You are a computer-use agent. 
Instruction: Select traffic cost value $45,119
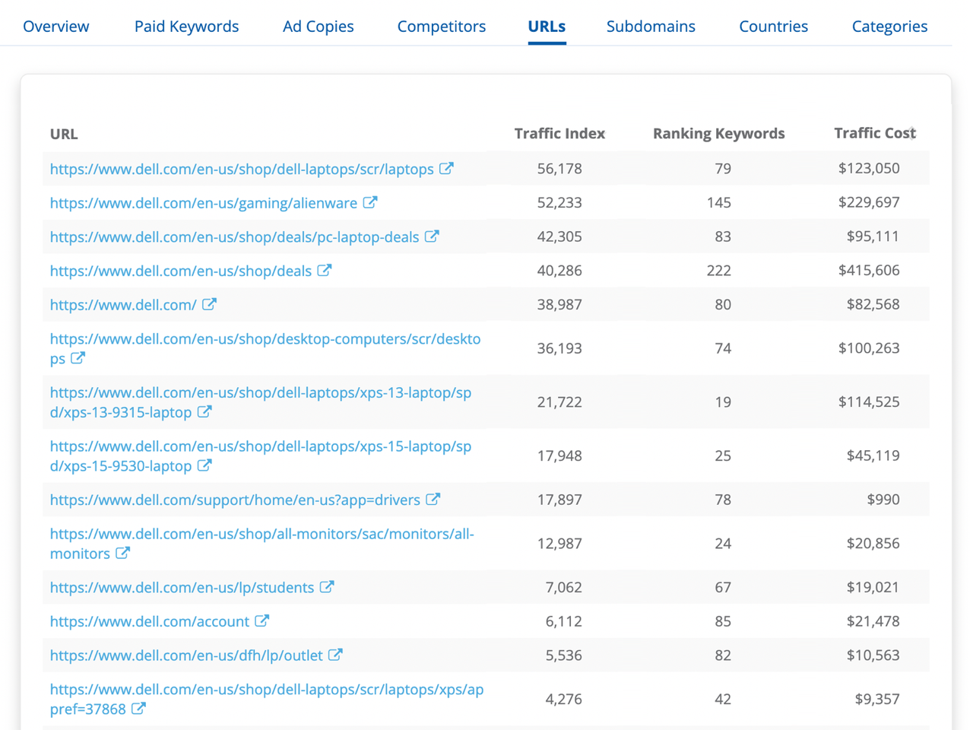pos(873,455)
